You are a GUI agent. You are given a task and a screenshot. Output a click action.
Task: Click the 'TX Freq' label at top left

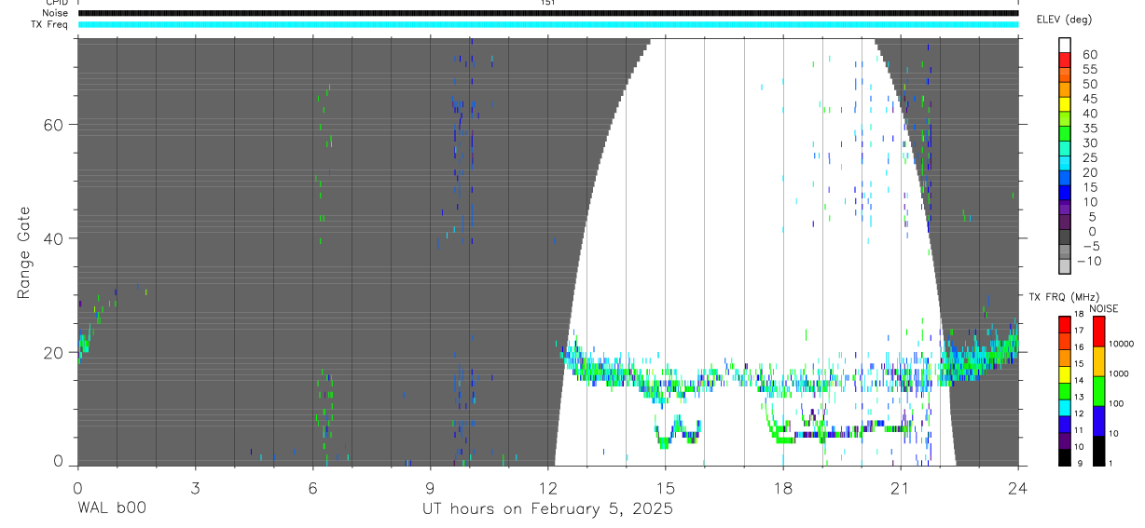click(50, 24)
